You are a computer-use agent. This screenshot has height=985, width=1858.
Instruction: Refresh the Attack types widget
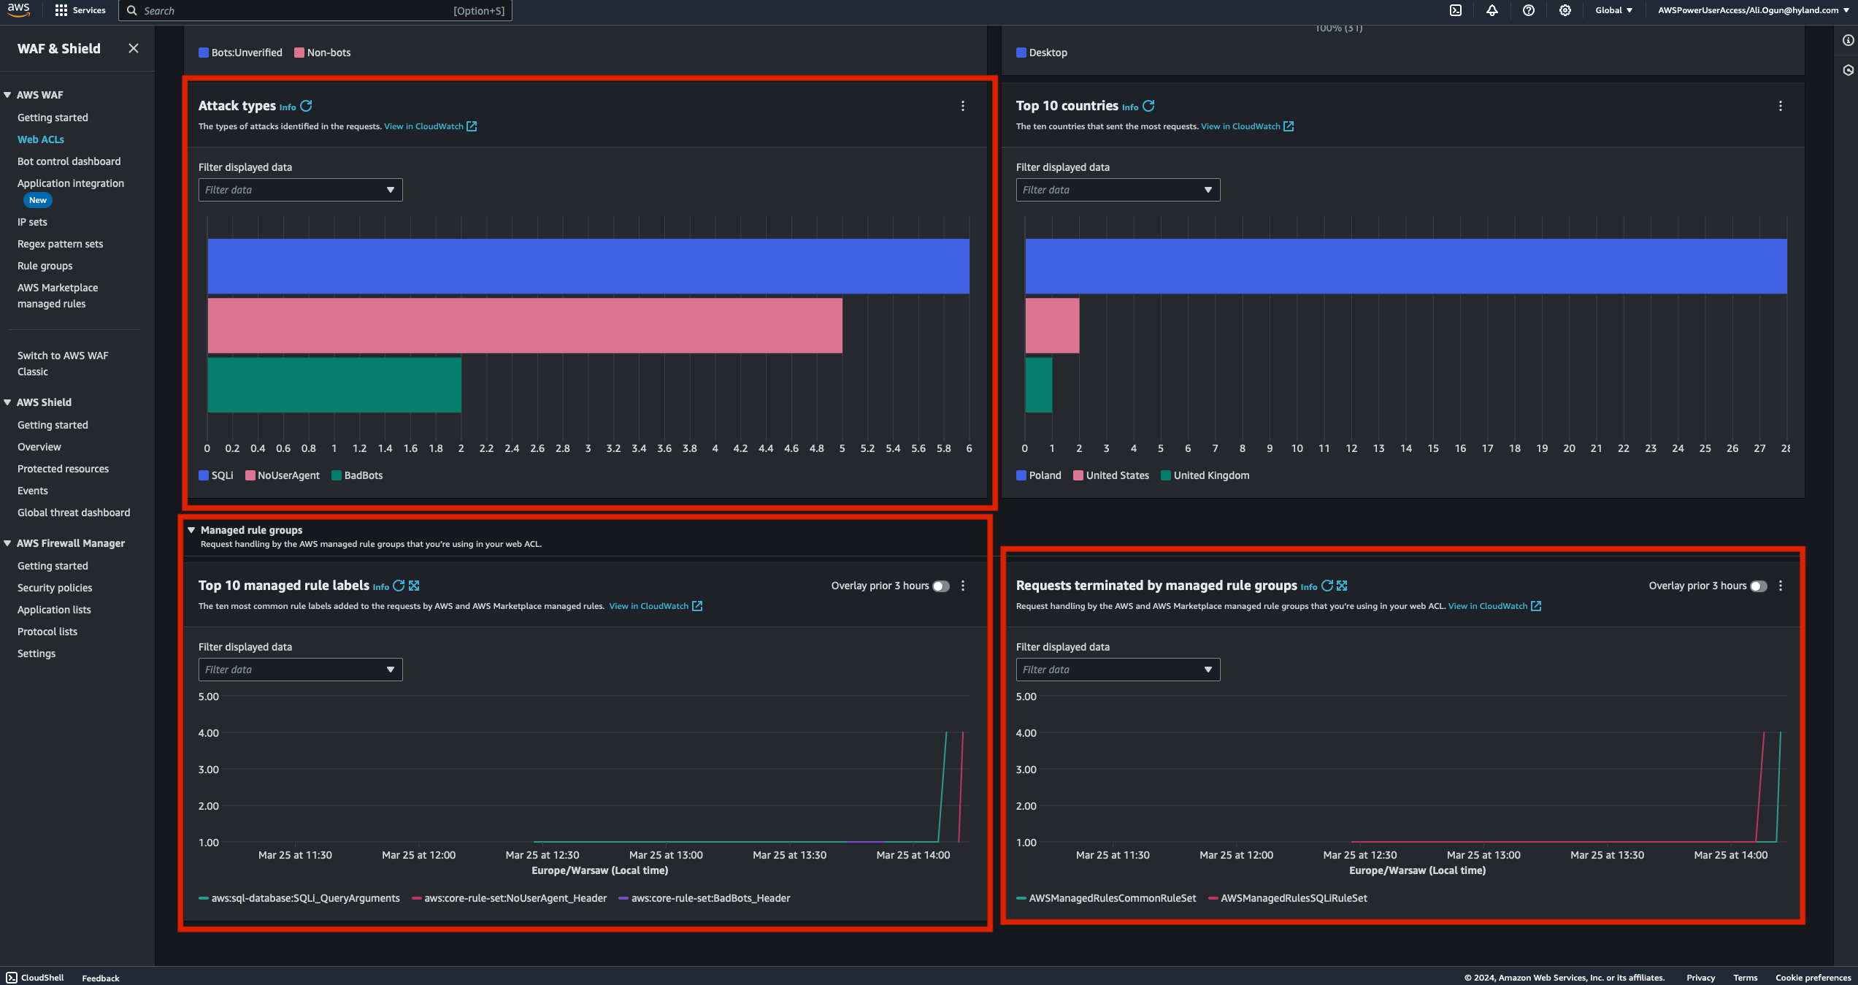(307, 106)
